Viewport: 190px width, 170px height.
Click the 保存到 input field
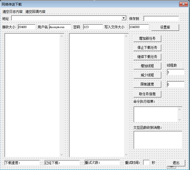click(x=161, y=19)
